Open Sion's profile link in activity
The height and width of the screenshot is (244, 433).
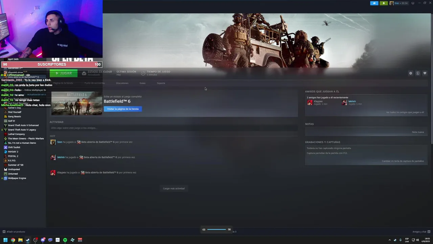(60, 142)
